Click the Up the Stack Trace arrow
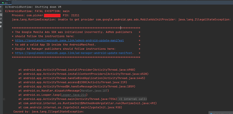 1,7
